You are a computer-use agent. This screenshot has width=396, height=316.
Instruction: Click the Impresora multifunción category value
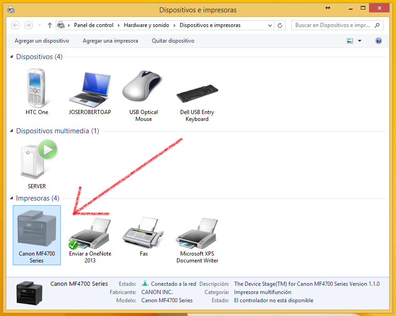[x=262, y=292]
